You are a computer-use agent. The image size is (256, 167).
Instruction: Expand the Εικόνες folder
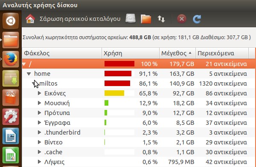[39, 93]
